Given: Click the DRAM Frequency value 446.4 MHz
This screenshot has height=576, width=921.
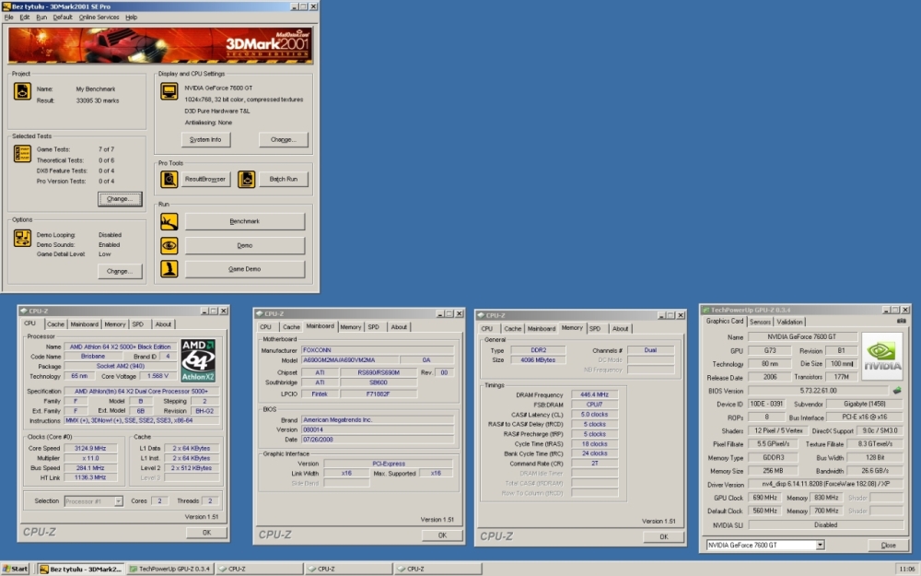Looking at the screenshot, I should [594, 395].
